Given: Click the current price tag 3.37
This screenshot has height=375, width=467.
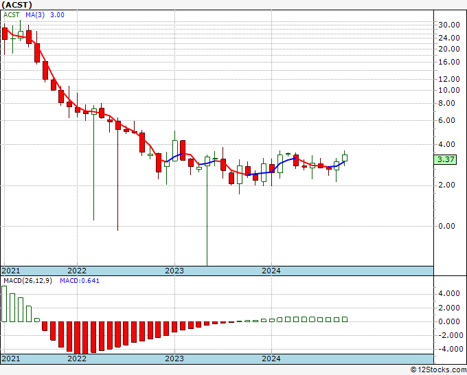Looking at the screenshot, I should click(x=446, y=159).
